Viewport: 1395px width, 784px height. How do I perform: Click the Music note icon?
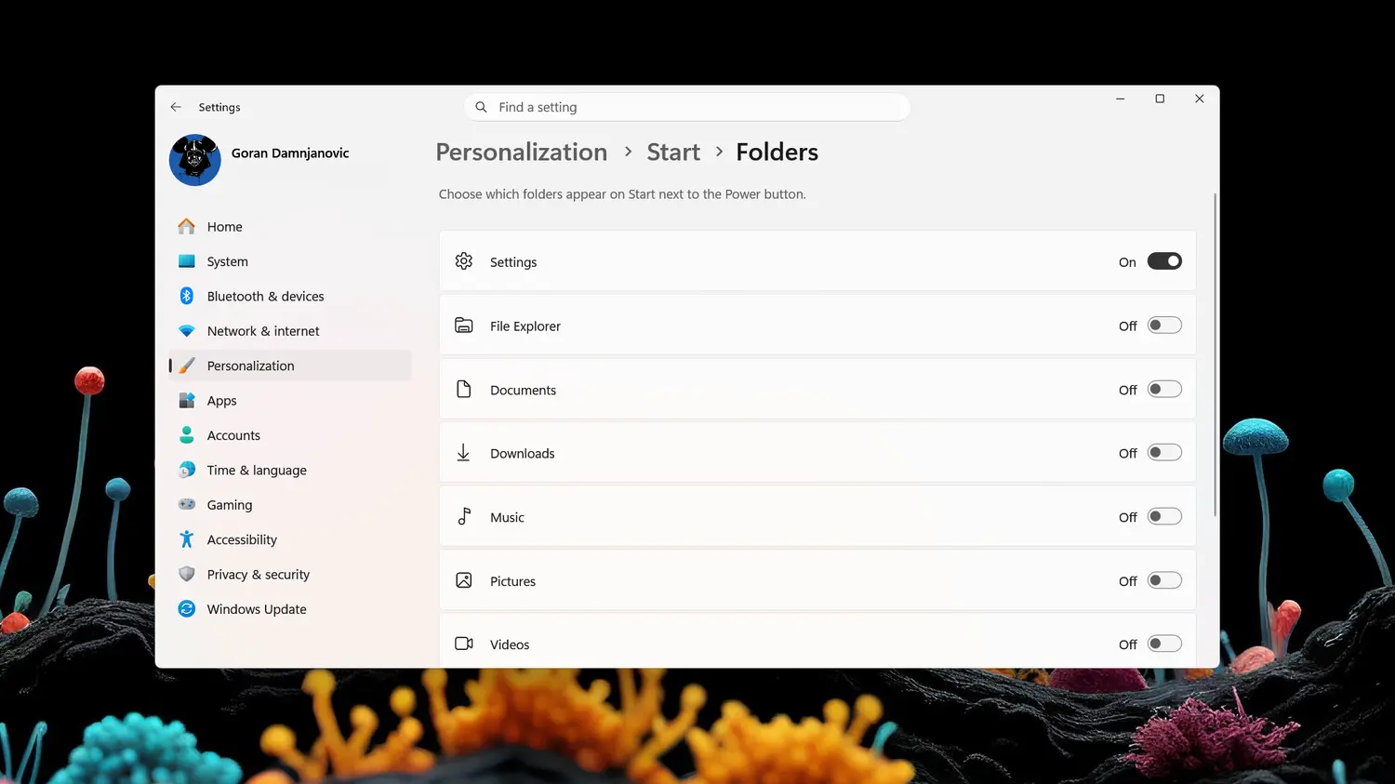(x=464, y=516)
